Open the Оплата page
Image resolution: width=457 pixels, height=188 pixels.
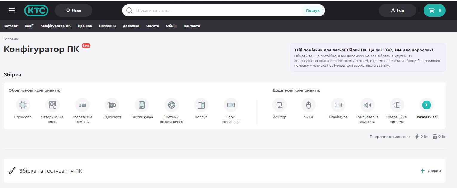point(153,26)
